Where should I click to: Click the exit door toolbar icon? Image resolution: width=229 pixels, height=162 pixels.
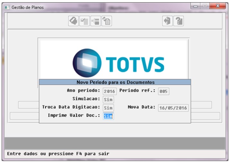click(167, 21)
